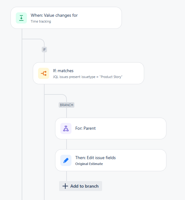Select the Time tracking subtitle text

coord(41,21)
